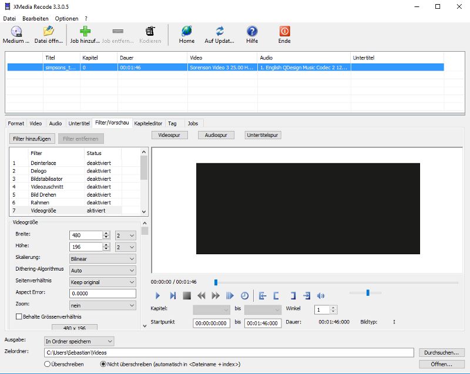
Task: Click the Untertitelspur button
Action: (263, 134)
